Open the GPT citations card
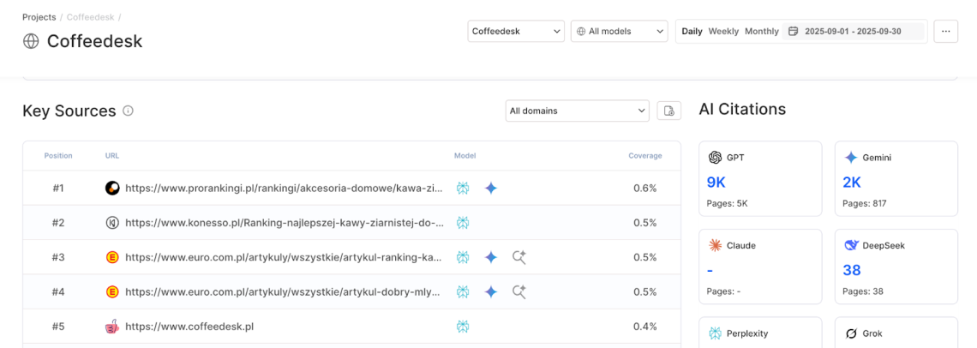 coord(760,179)
